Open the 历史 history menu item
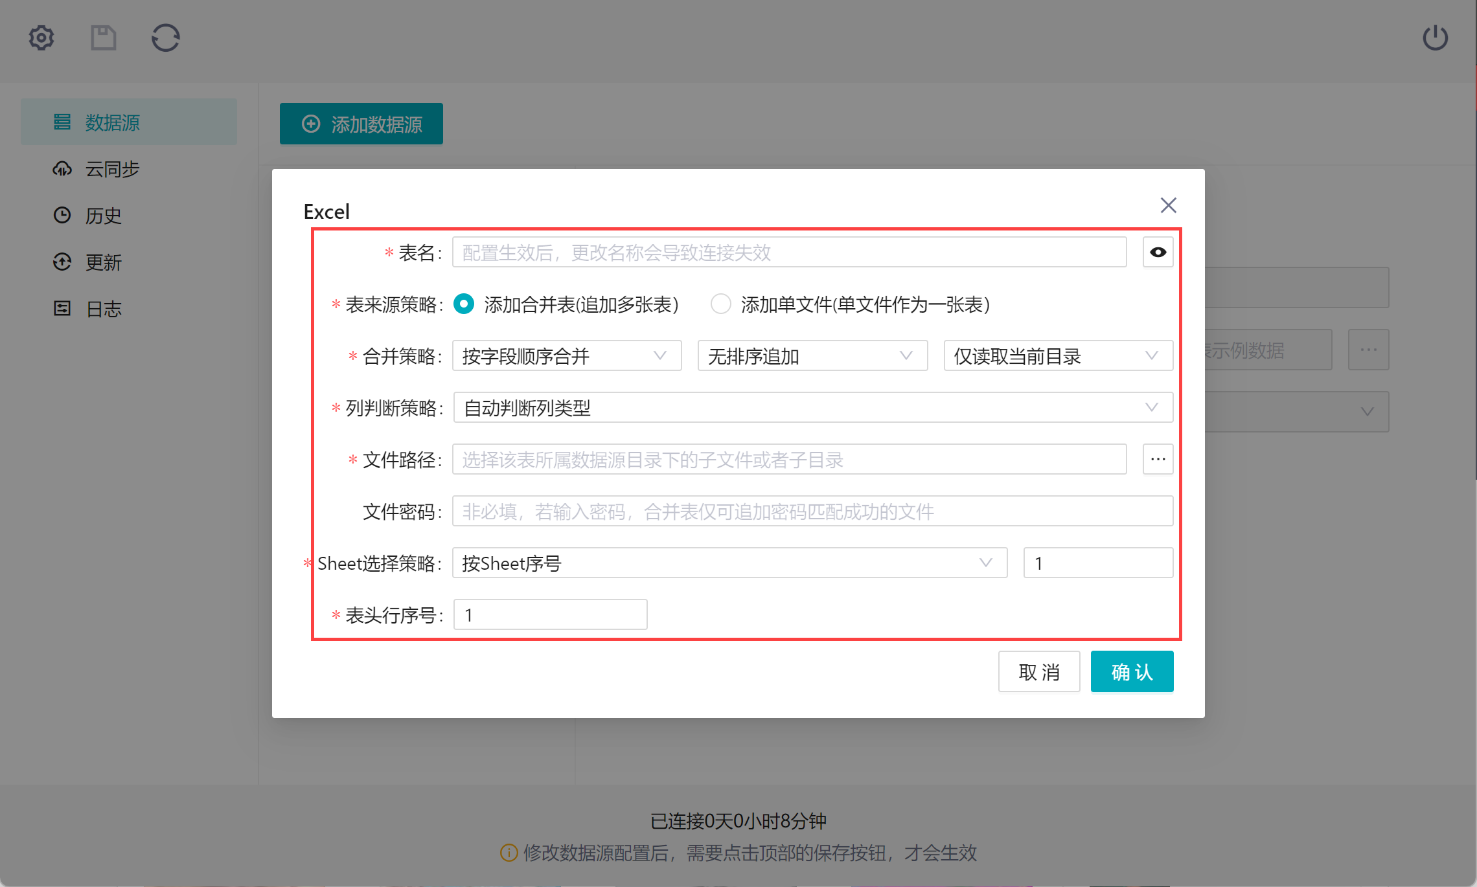The width and height of the screenshot is (1477, 887). (102, 216)
